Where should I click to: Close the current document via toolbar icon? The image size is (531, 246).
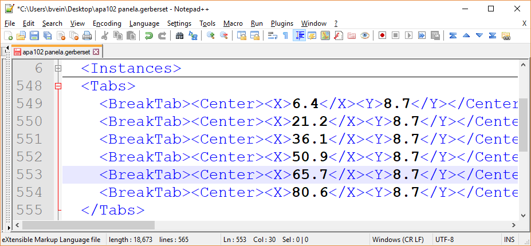coord(61,35)
